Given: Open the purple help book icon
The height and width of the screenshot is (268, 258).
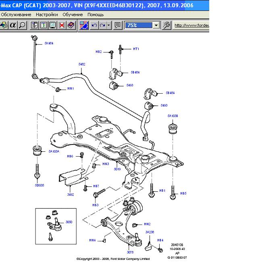Looking at the screenshot, I should point(71,25).
